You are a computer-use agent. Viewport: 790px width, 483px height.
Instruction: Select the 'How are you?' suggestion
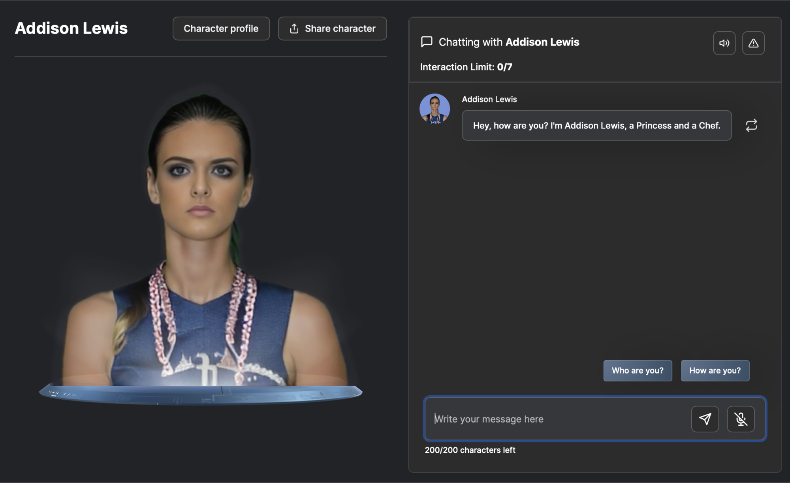[715, 371]
